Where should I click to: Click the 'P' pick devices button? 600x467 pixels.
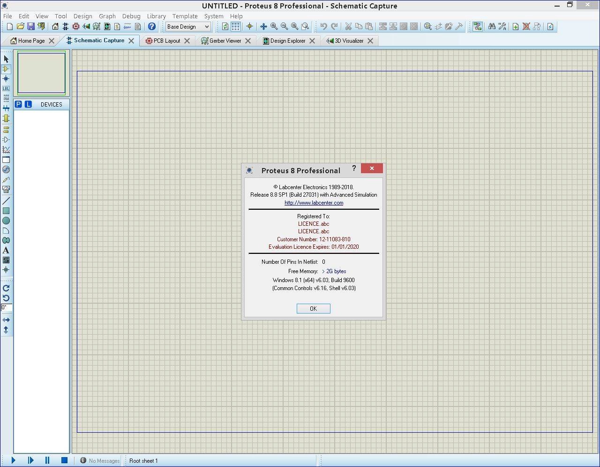point(18,104)
